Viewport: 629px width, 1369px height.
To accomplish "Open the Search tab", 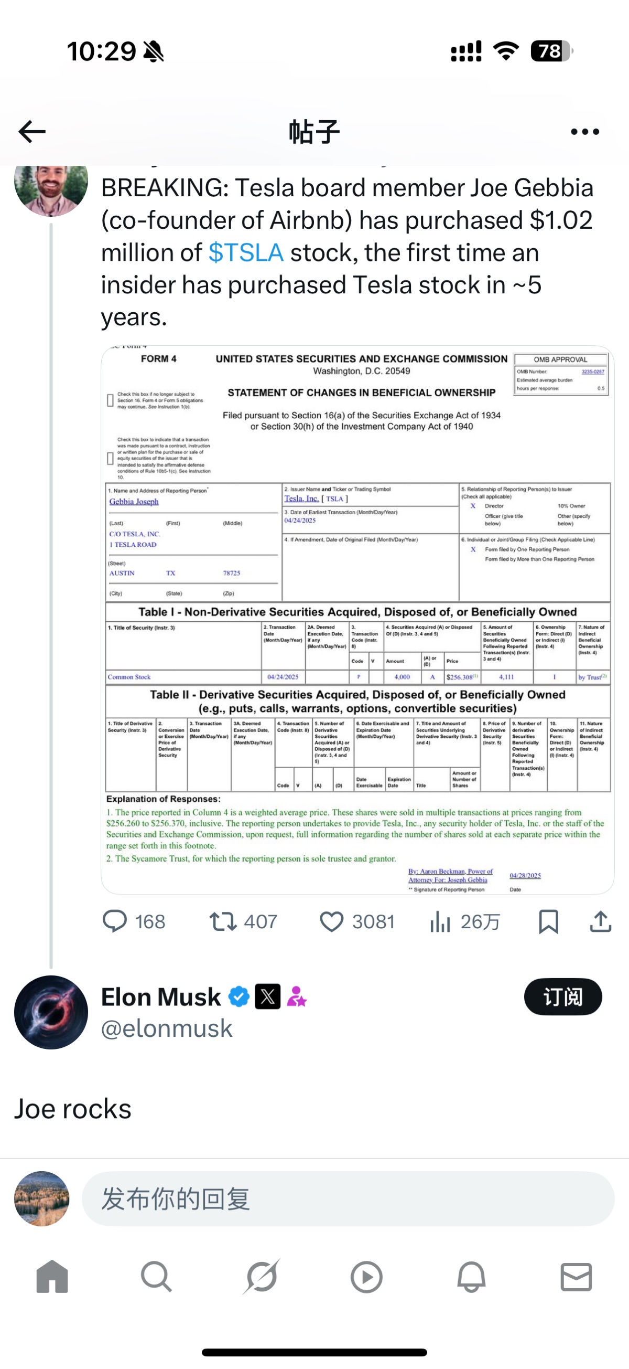I will click(x=156, y=1277).
